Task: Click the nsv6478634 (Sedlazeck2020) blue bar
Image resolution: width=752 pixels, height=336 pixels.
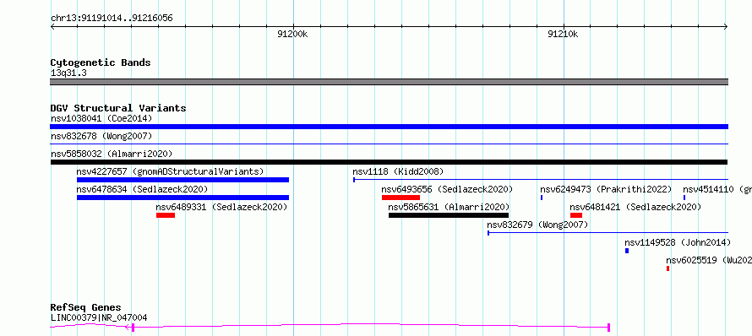Action: (x=183, y=198)
